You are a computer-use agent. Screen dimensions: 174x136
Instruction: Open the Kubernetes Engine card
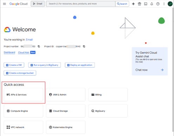(66, 127)
